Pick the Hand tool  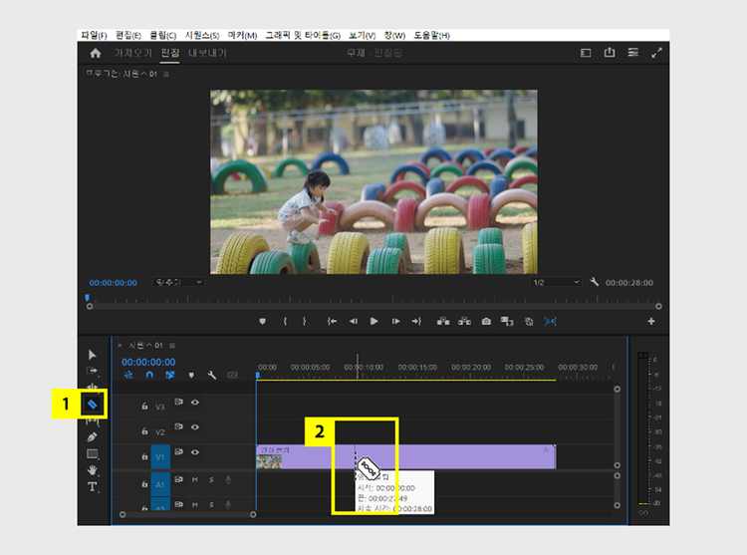click(x=93, y=470)
